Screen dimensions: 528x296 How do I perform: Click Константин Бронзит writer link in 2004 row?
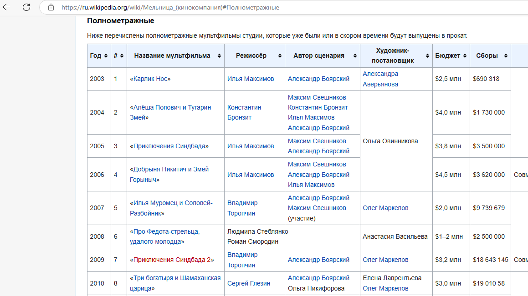pyautogui.click(x=318, y=107)
